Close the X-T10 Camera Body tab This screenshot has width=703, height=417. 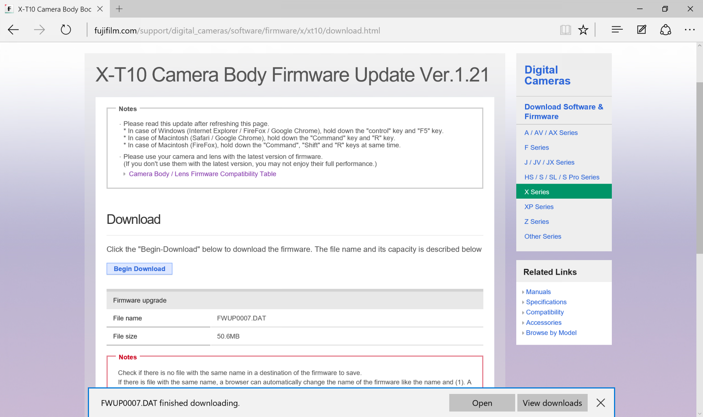click(100, 9)
